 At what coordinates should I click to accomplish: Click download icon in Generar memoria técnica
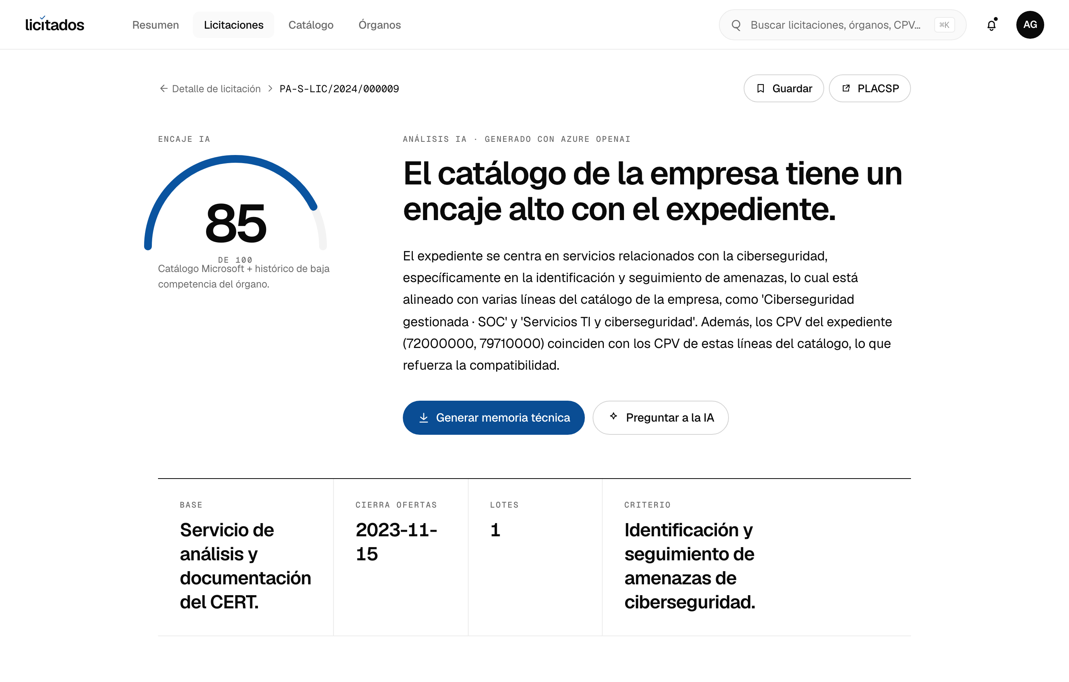tap(423, 417)
